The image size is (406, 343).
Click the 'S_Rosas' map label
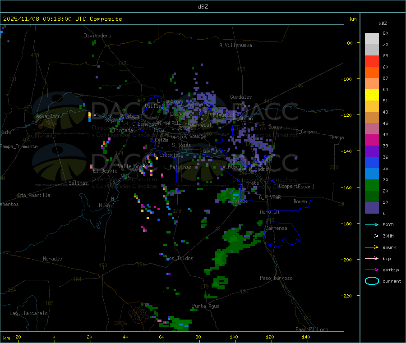pos(181,145)
